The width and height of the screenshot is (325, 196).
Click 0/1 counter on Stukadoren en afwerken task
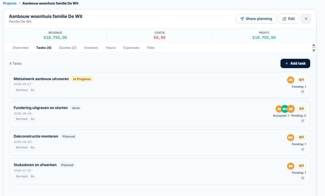point(302,166)
